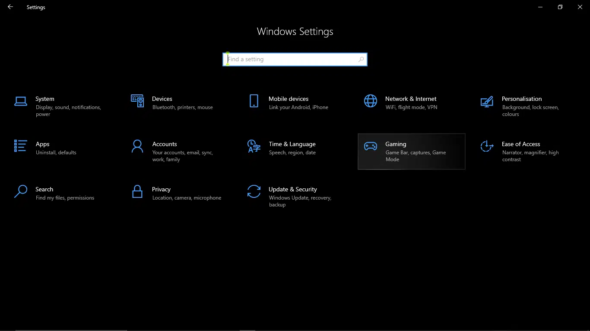This screenshot has width=590, height=331.
Task: Click 'Narrator, magnifier, high contrast' text
Action: click(x=530, y=156)
